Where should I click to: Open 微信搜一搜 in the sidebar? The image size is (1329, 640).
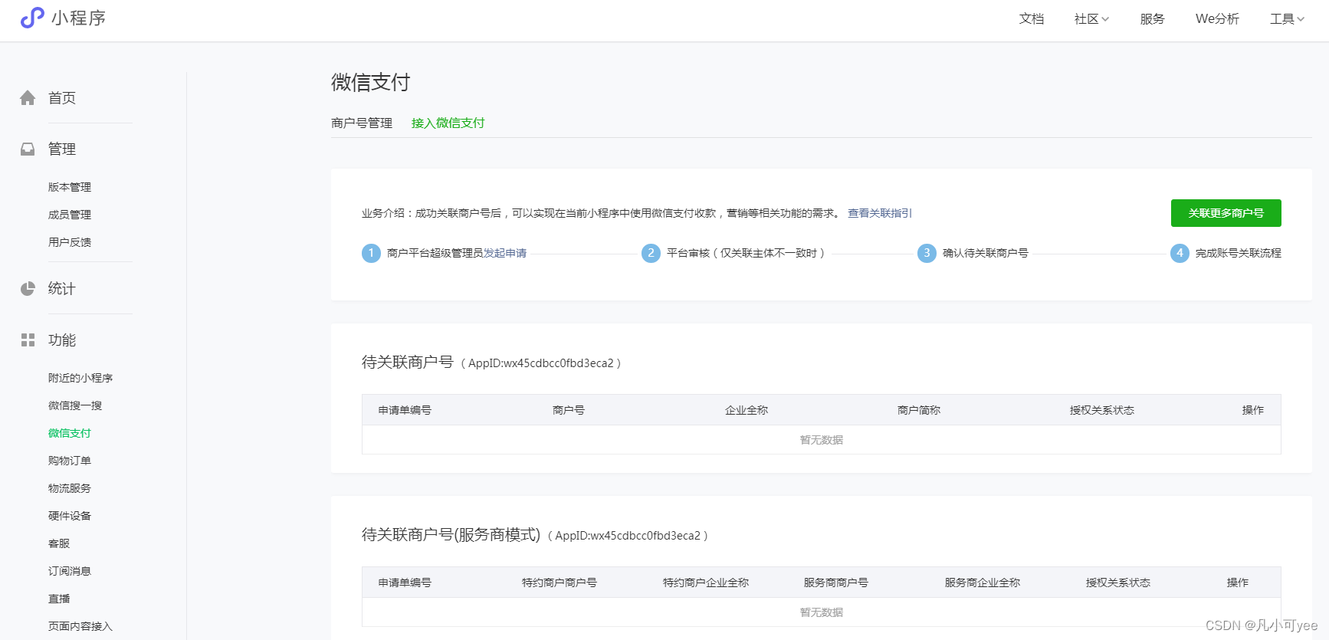[75, 405]
